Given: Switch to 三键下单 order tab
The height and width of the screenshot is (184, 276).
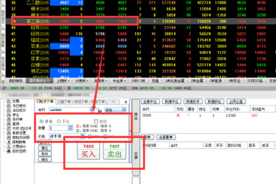Looking at the screenshot, I should tap(64, 101).
